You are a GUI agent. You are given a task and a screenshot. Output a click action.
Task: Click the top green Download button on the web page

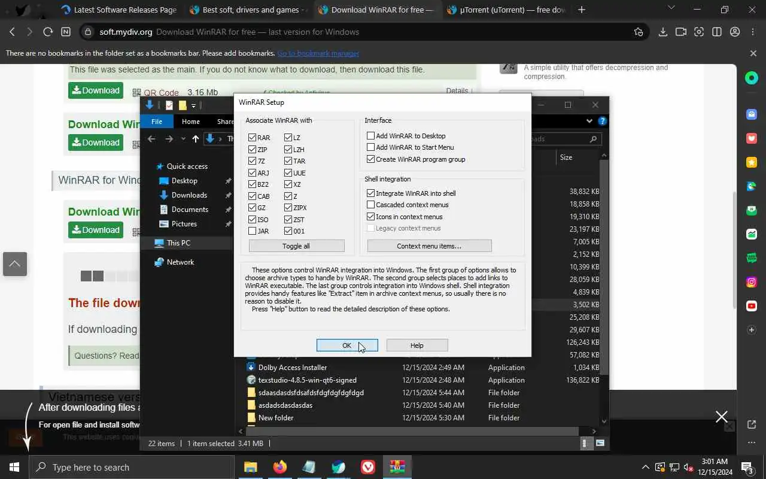click(x=96, y=90)
